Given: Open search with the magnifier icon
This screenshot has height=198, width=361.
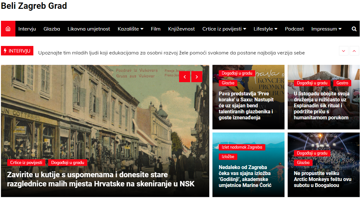Looking at the screenshot, I should point(354,29).
